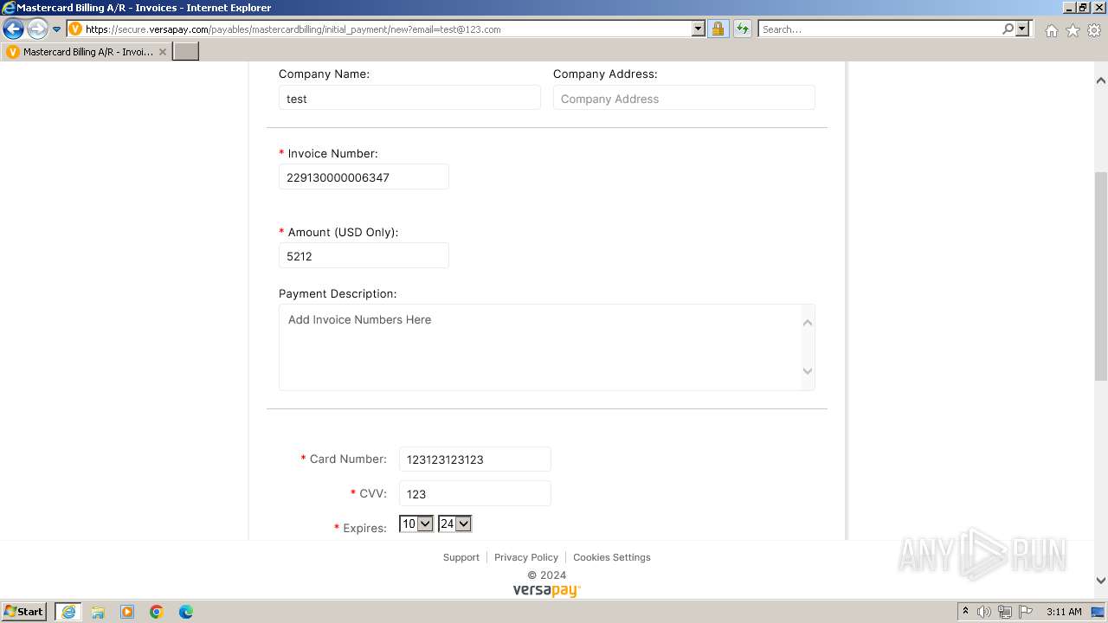Open the IE Tools gear icon
The height and width of the screenshot is (623, 1108).
point(1094,30)
